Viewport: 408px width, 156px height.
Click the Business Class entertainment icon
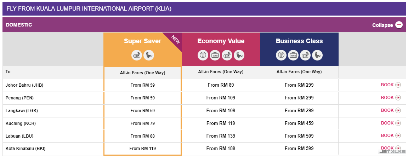click(305, 55)
